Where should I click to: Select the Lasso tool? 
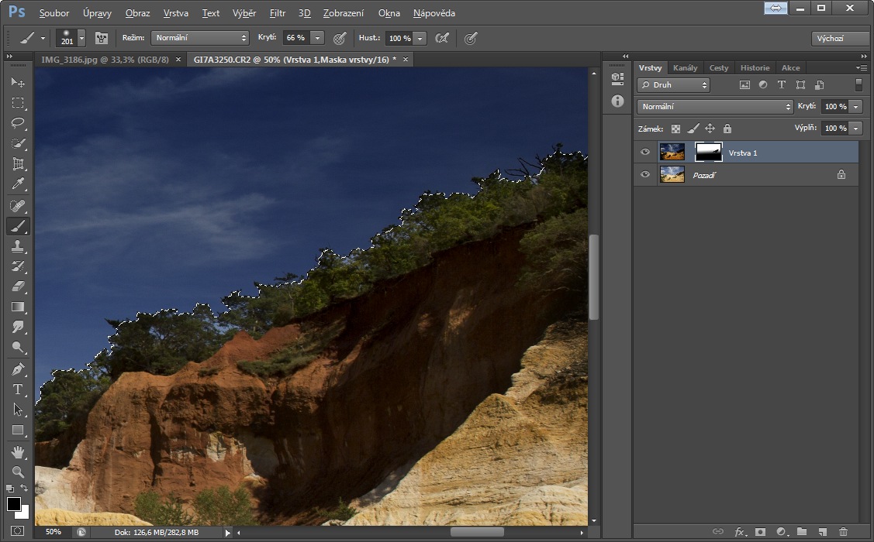(18, 123)
